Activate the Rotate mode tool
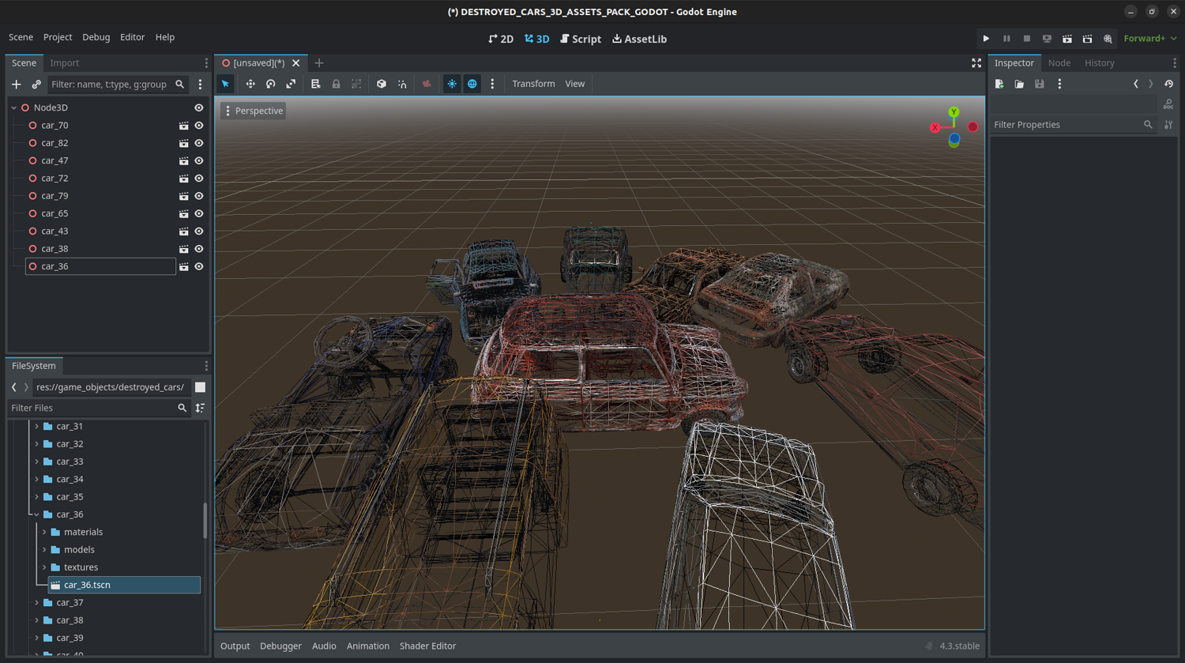The width and height of the screenshot is (1185, 663). pyautogui.click(x=270, y=84)
